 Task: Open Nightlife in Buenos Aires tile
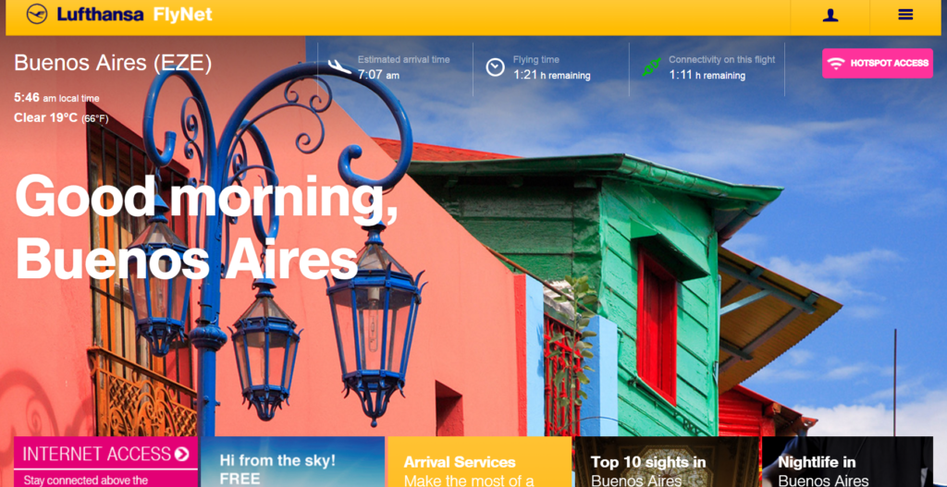tap(847, 462)
